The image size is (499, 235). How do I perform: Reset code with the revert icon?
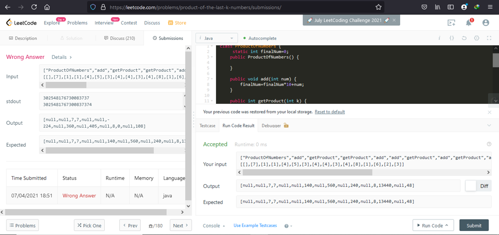(464, 38)
